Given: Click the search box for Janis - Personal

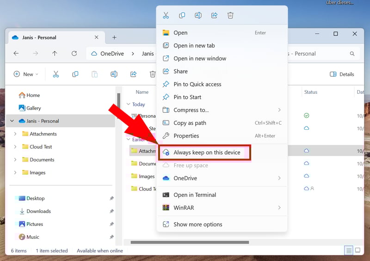Looking at the screenshot, I should point(323,54).
